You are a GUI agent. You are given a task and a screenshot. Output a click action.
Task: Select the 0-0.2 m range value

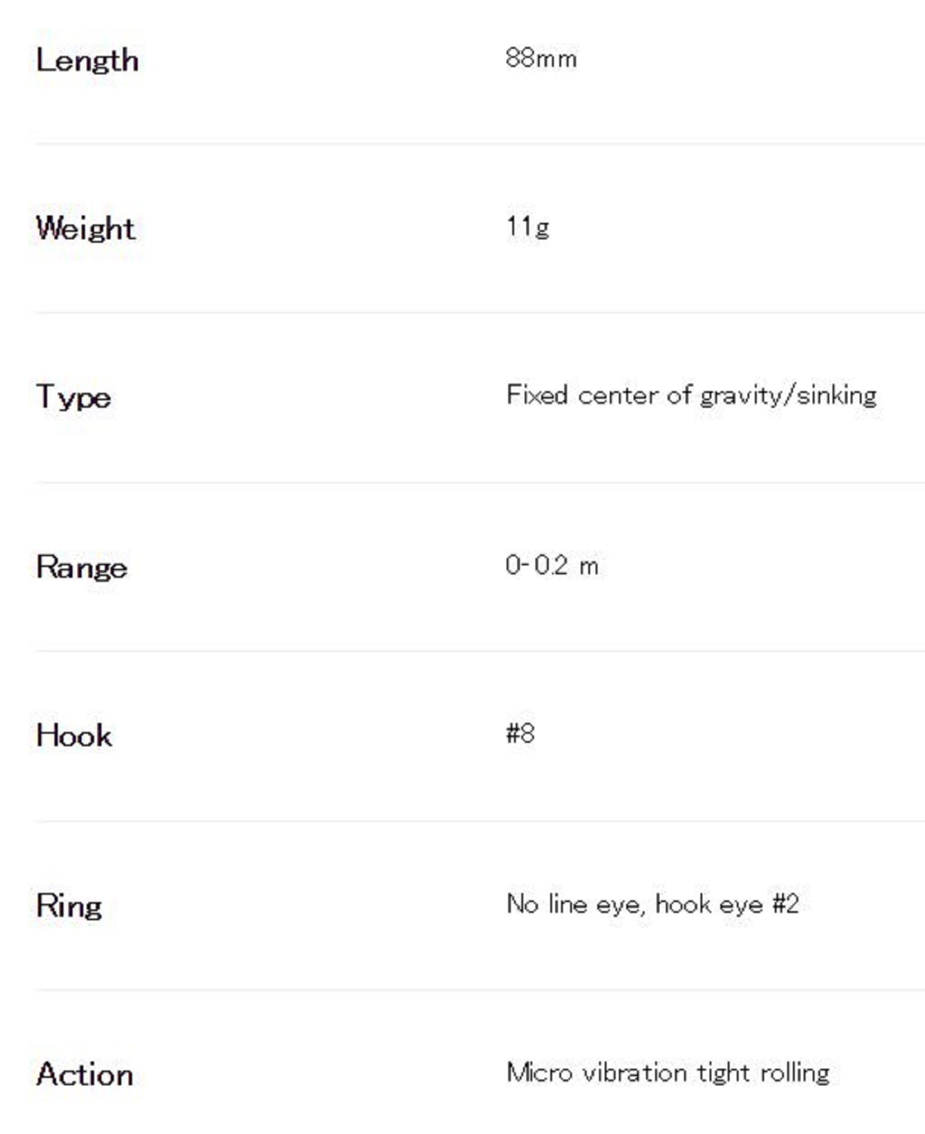coord(551,566)
